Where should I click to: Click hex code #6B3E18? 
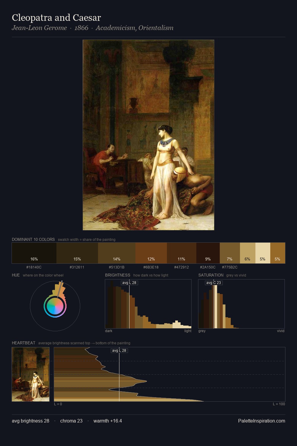(151, 267)
